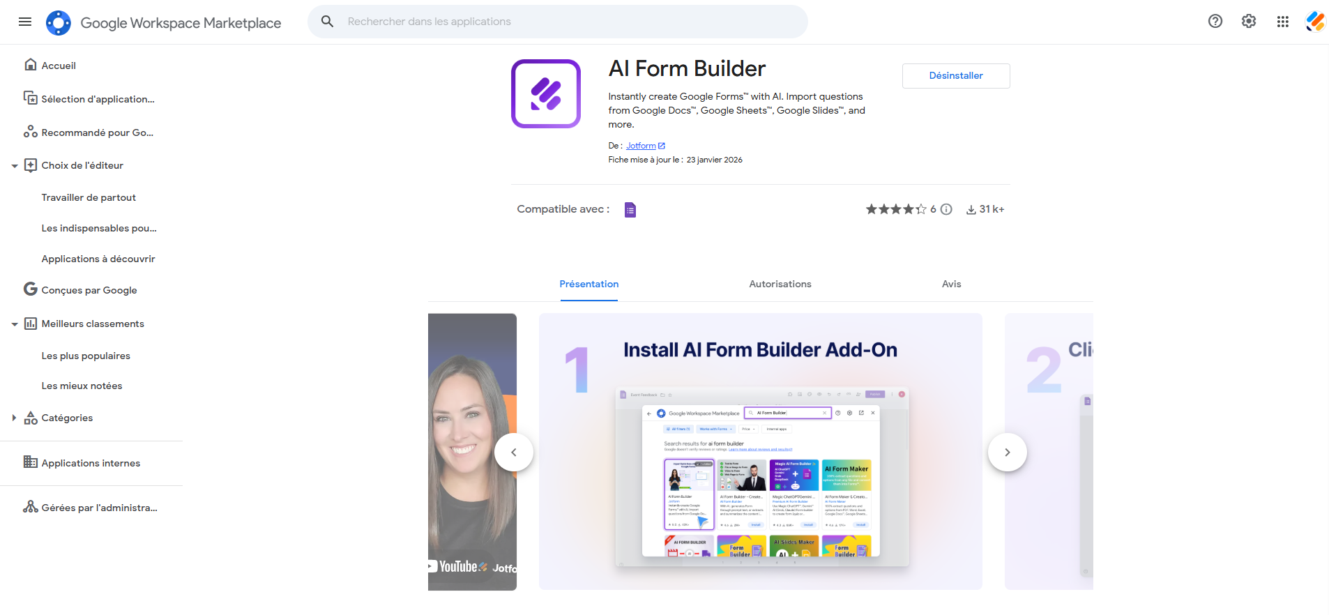Click the Recommandé pour Go icon

coord(31,132)
